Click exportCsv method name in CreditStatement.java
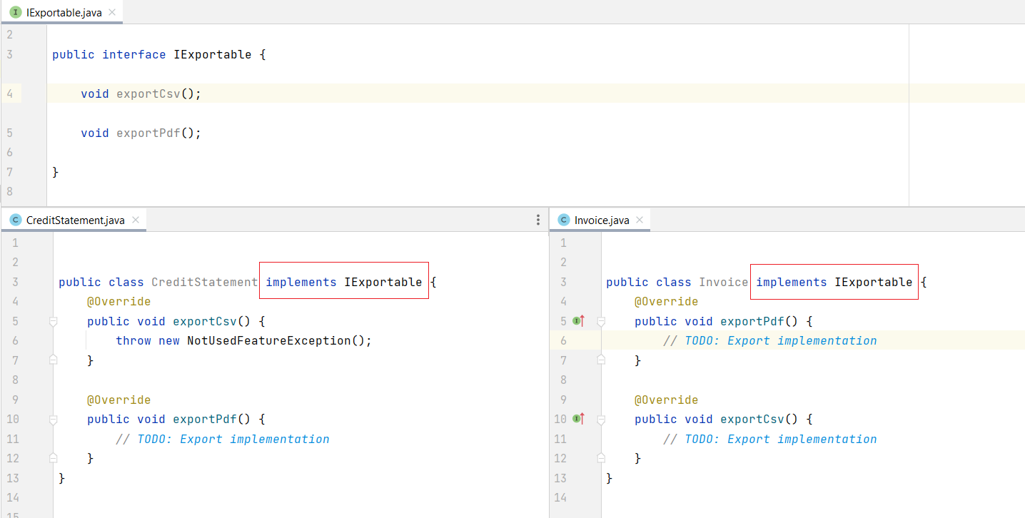This screenshot has height=518, width=1025. pyautogui.click(x=205, y=321)
